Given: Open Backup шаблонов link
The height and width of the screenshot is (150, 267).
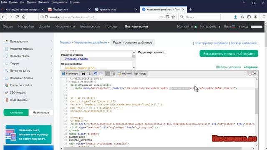Looking at the screenshot, I should tap(244, 43).
